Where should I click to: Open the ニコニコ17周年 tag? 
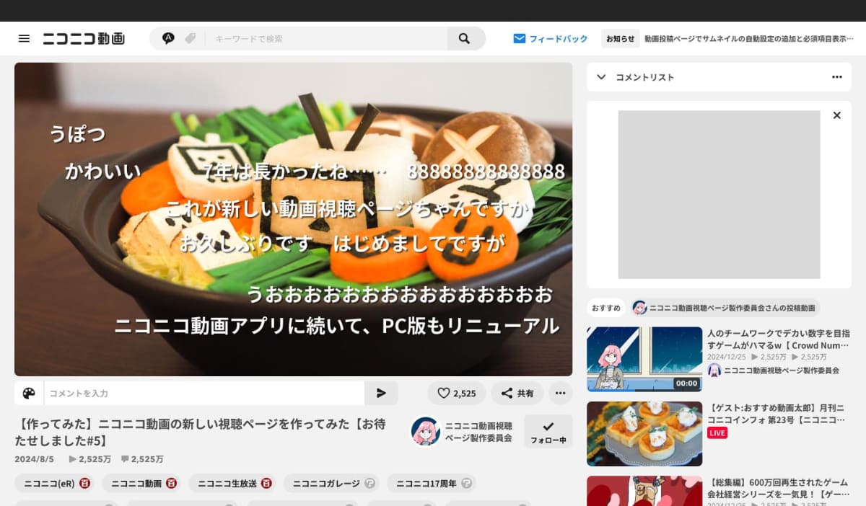coord(427,484)
